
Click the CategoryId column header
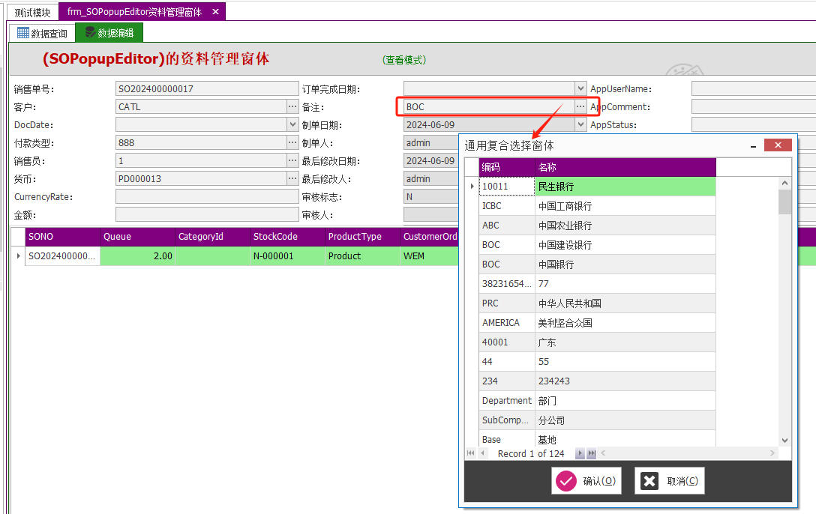click(212, 237)
